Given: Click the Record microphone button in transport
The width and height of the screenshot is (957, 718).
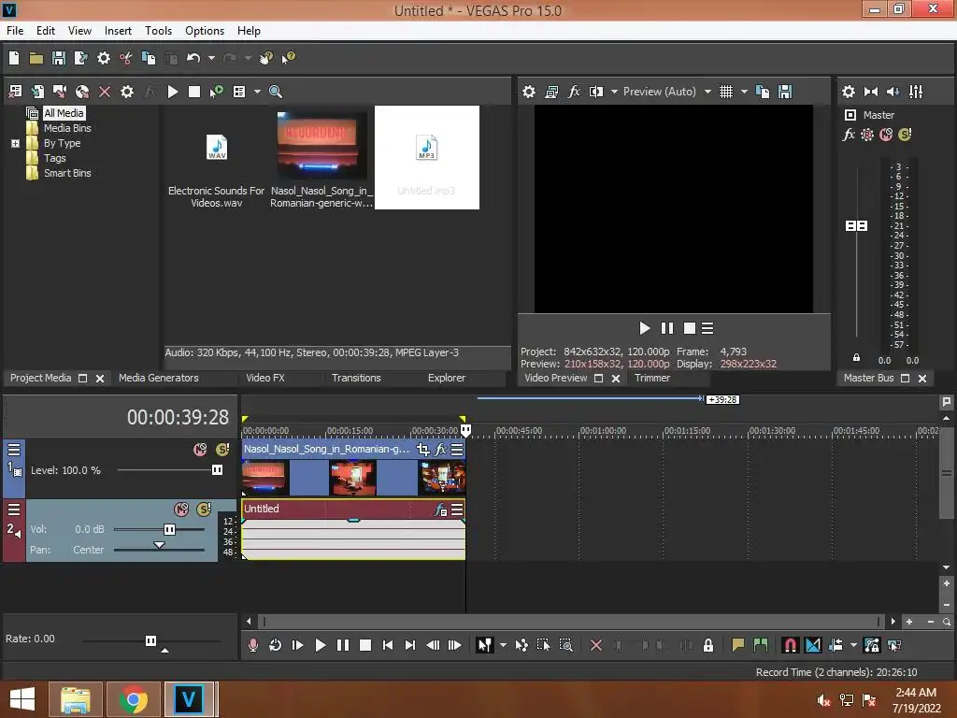Looking at the screenshot, I should point(252,645).
